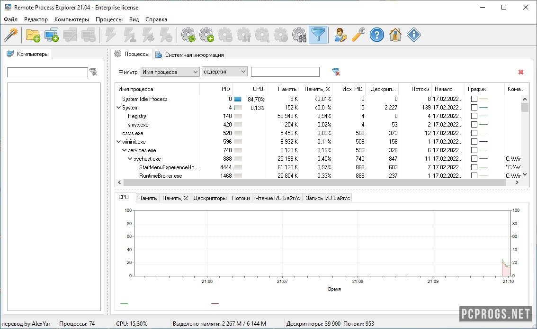Toggle the funnel filter toolbar button
Viewport: 537px width, 329px height.
[318, 35]
